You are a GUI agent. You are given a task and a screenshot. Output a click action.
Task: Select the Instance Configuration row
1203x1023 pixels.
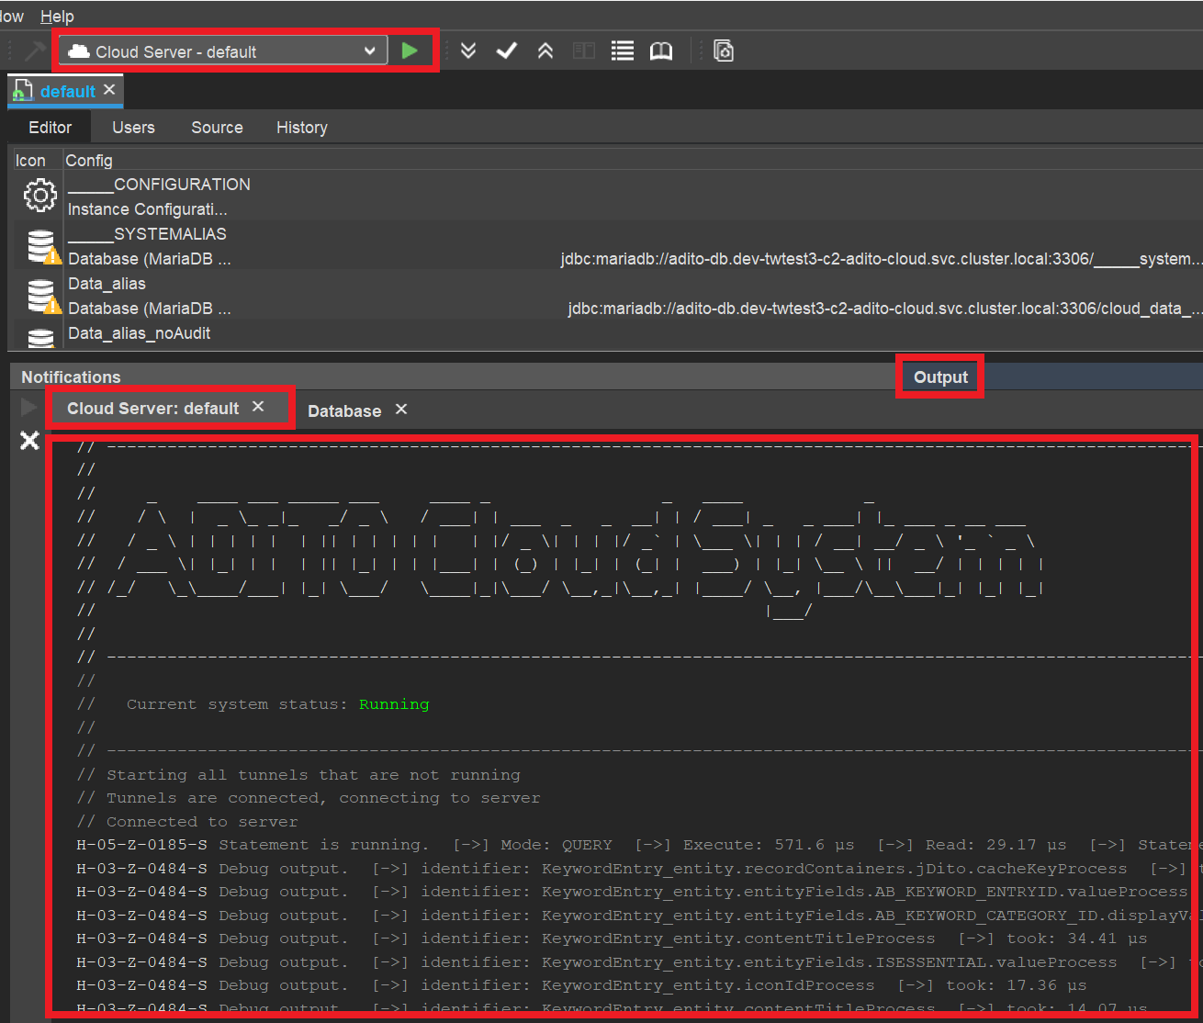coord(147,209)
